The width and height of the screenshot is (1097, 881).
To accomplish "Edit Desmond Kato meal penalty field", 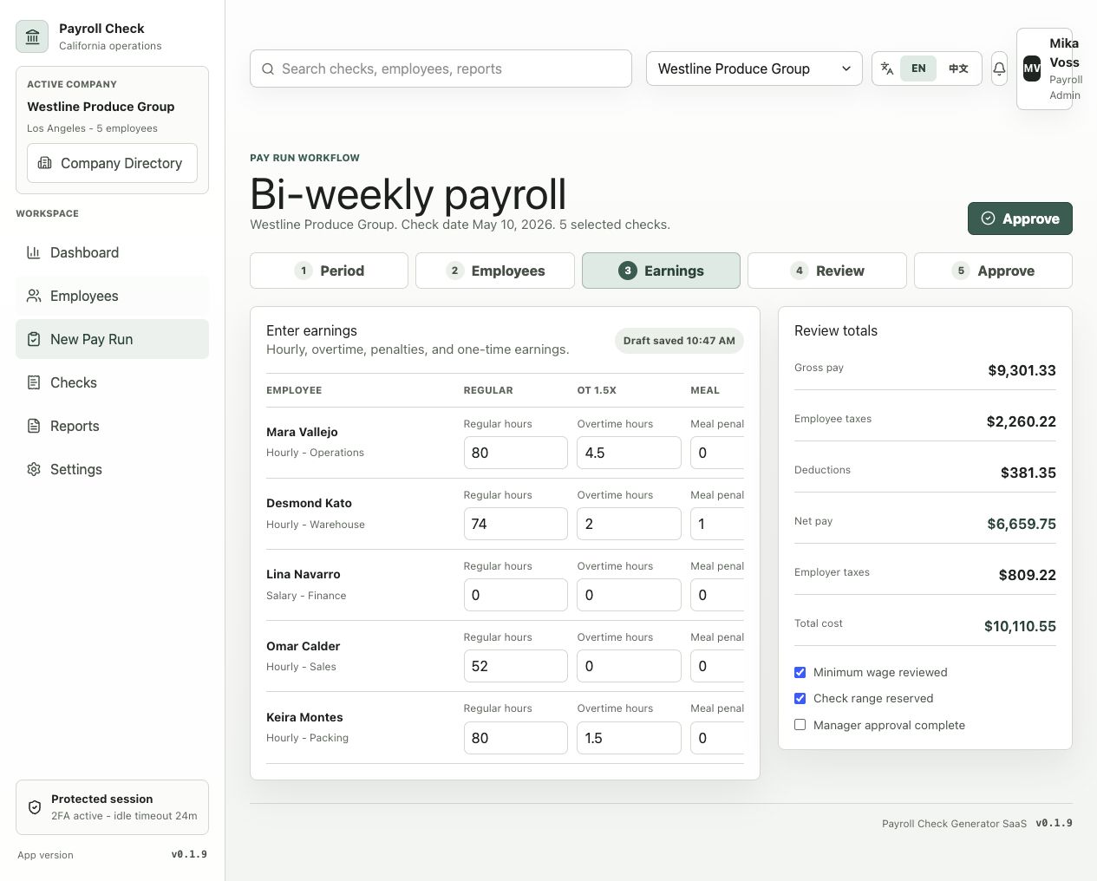I will click(717, 524).
